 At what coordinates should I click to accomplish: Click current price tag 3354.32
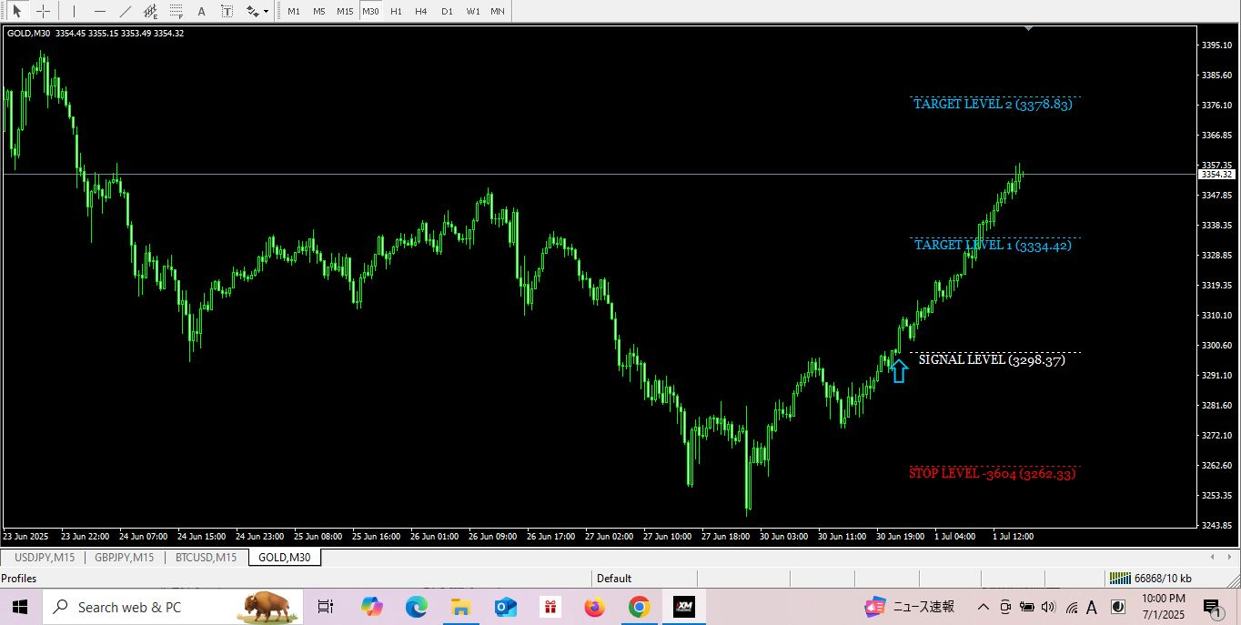click(x=1216, y=174)
